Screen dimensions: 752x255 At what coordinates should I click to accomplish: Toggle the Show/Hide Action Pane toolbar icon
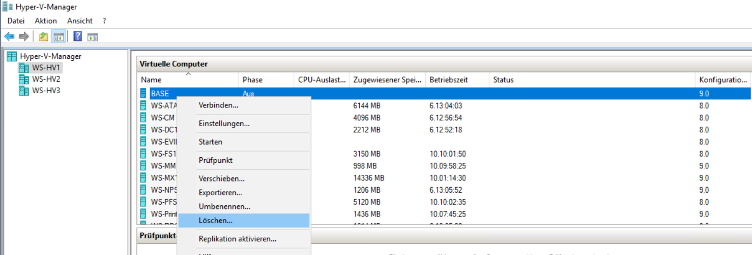[92, 37]
